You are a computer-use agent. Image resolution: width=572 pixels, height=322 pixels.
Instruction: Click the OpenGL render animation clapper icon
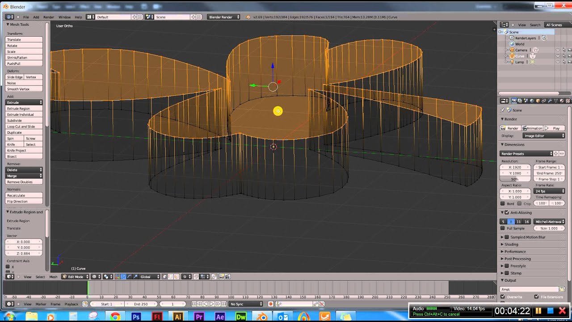coord(227,277)
